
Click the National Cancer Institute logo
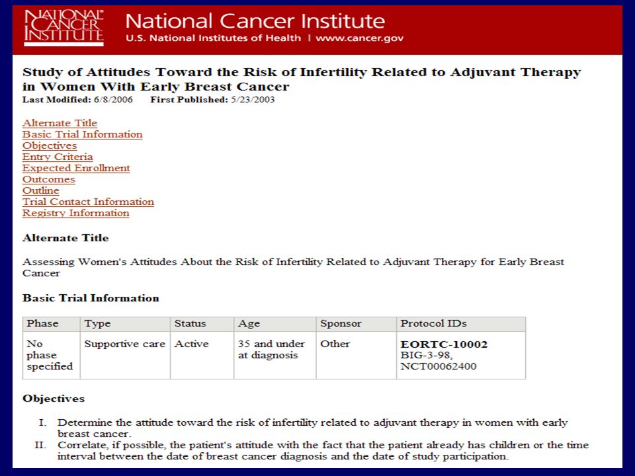tap(63, 28)
